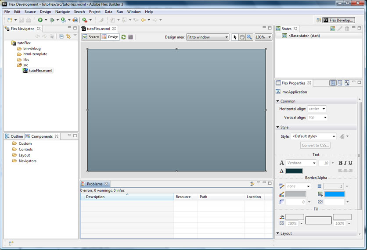The width and height of the screenshot is (367, 250).
Task: Switch editor to Source mode
Action: pyautogui.click(x=91, y=37)
